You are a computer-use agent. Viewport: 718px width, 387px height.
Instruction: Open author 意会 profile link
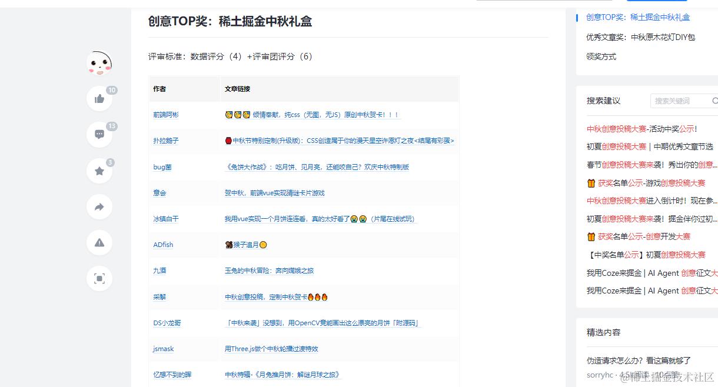coord(159,193)
